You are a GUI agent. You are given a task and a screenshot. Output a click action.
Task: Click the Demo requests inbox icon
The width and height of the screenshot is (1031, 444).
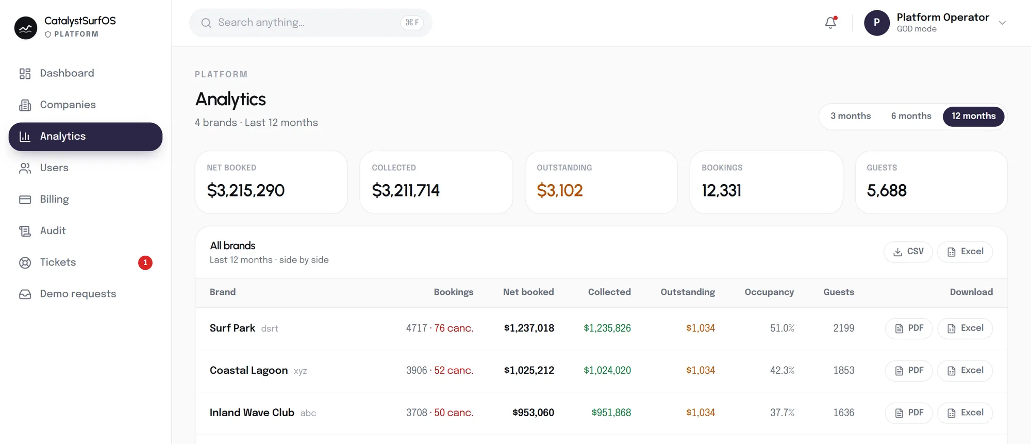pos(25,294)
